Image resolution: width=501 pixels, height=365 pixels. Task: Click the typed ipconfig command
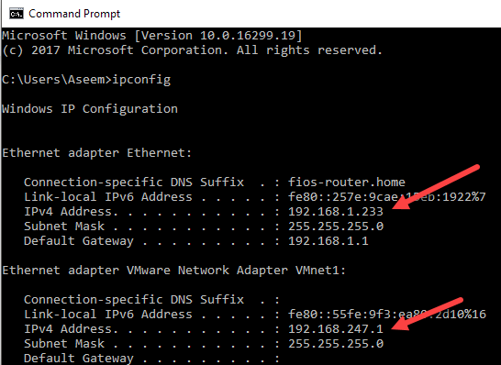[141, 80]
